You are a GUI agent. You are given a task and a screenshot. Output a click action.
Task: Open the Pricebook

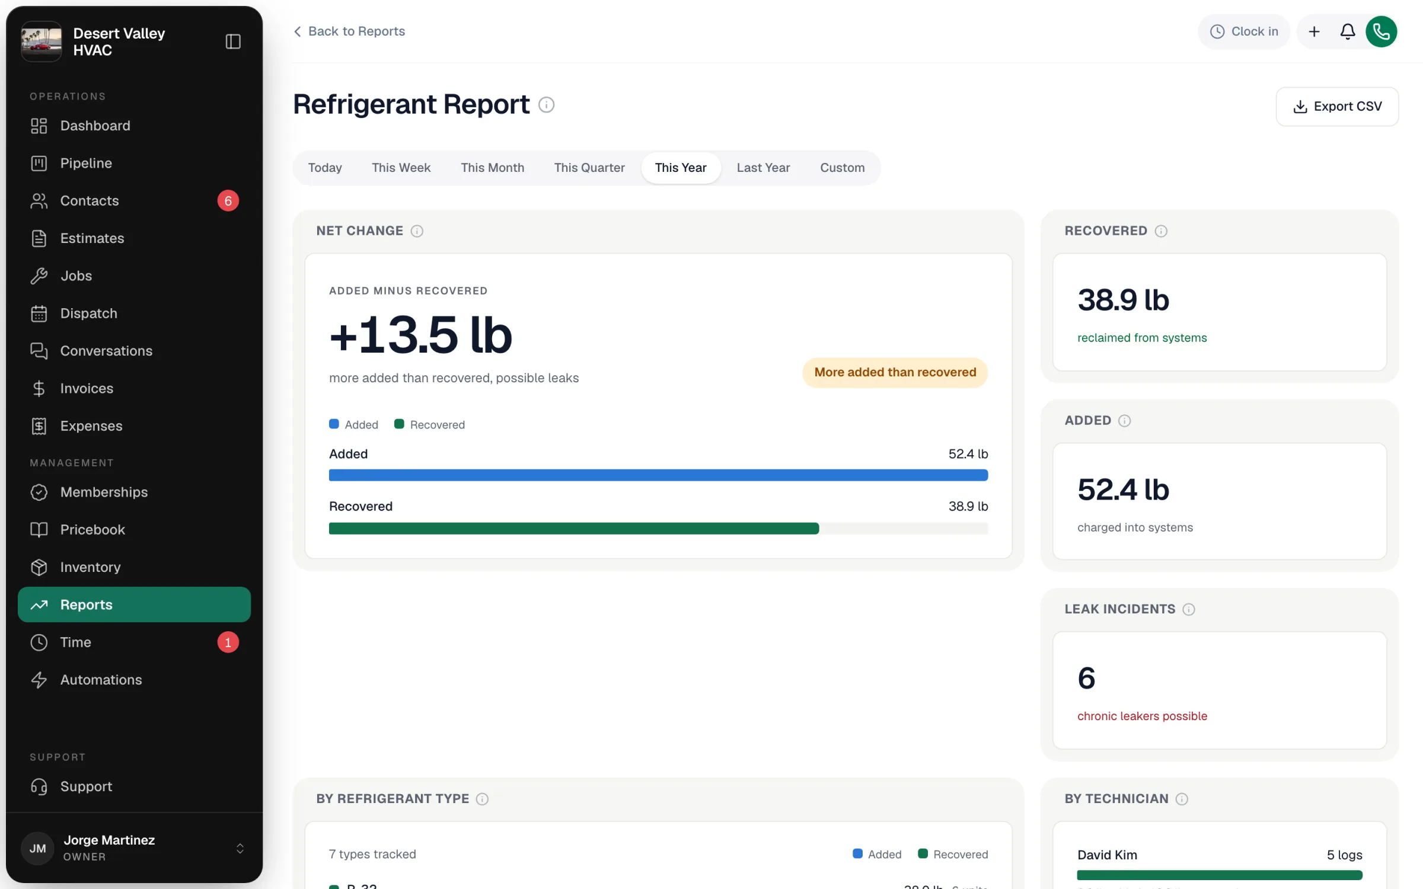click(x=135, y=530)
